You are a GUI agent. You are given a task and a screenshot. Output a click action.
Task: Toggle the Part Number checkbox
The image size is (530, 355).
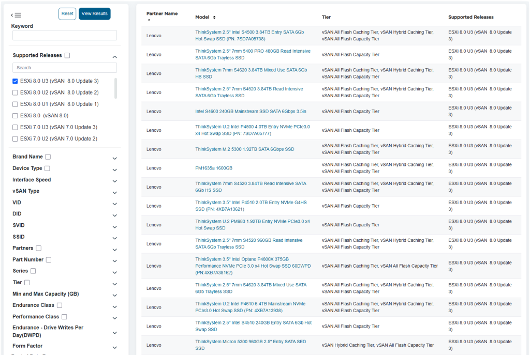(x=49, y=260)
